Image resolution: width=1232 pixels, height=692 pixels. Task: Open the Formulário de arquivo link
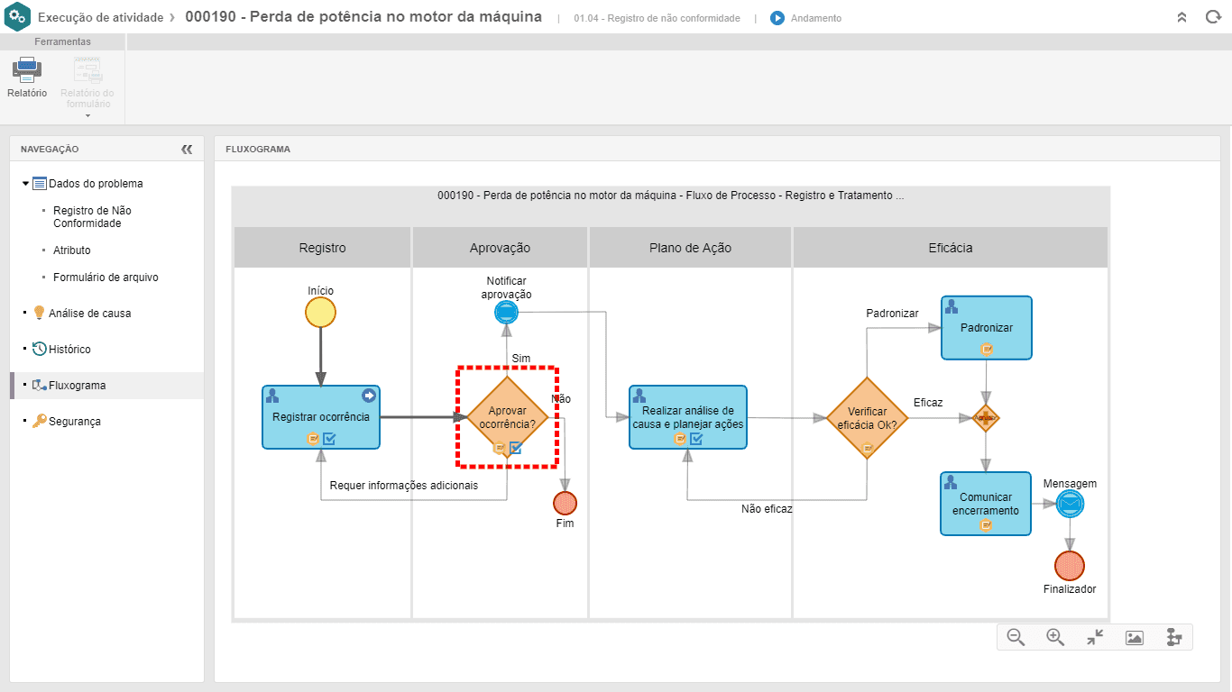point(106,278)
